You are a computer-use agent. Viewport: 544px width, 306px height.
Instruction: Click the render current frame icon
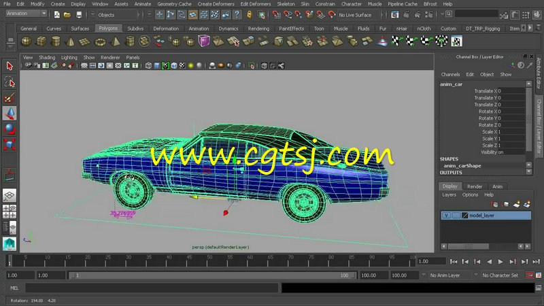(x=406, y=14)
